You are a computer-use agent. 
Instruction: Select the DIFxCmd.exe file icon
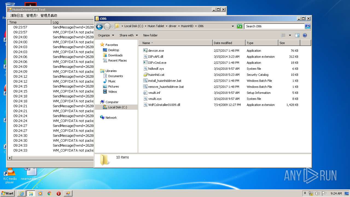coord(145,63)
